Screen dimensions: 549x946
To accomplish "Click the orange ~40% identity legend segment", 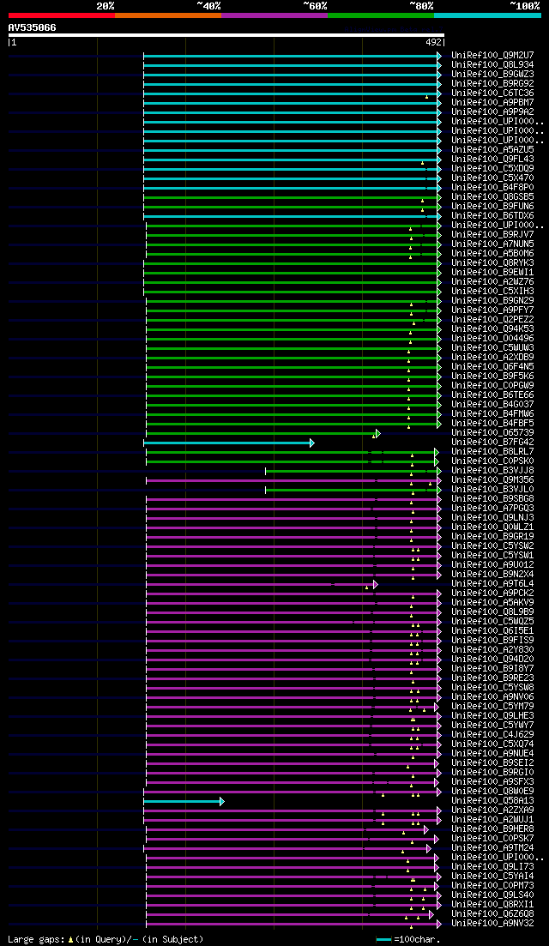I will click(x=168, y=15).
